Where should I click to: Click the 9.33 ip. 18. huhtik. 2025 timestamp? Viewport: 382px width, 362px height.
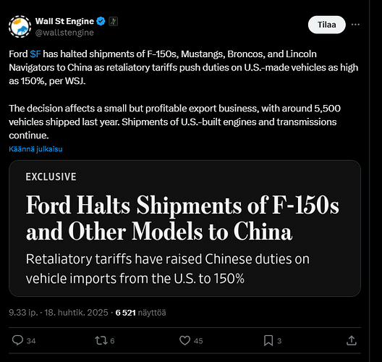pos(59,313)
